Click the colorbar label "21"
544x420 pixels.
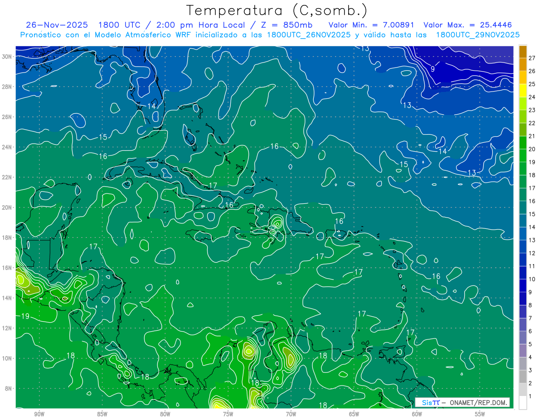(532, 136)
